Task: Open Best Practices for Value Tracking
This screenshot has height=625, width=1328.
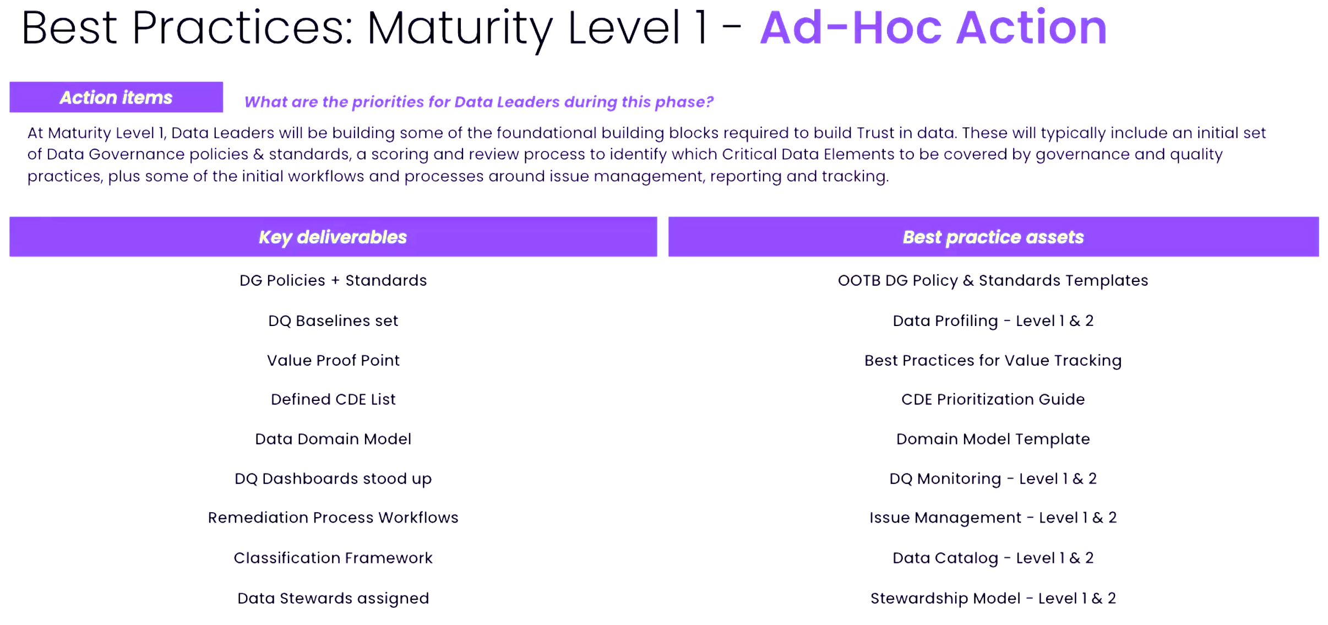Action: click(x=993, y=360)
